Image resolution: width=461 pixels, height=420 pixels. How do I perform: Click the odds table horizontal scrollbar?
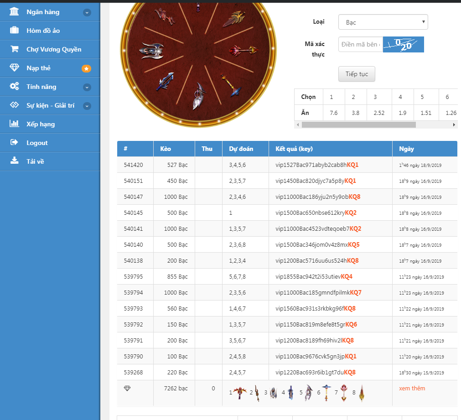pyautogui.click(x=358, y=124)
